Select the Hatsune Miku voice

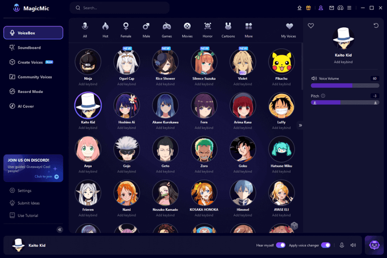click(x=281, y=149)
